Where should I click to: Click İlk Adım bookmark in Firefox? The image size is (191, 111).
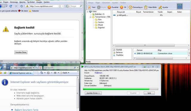click(23, 11)
